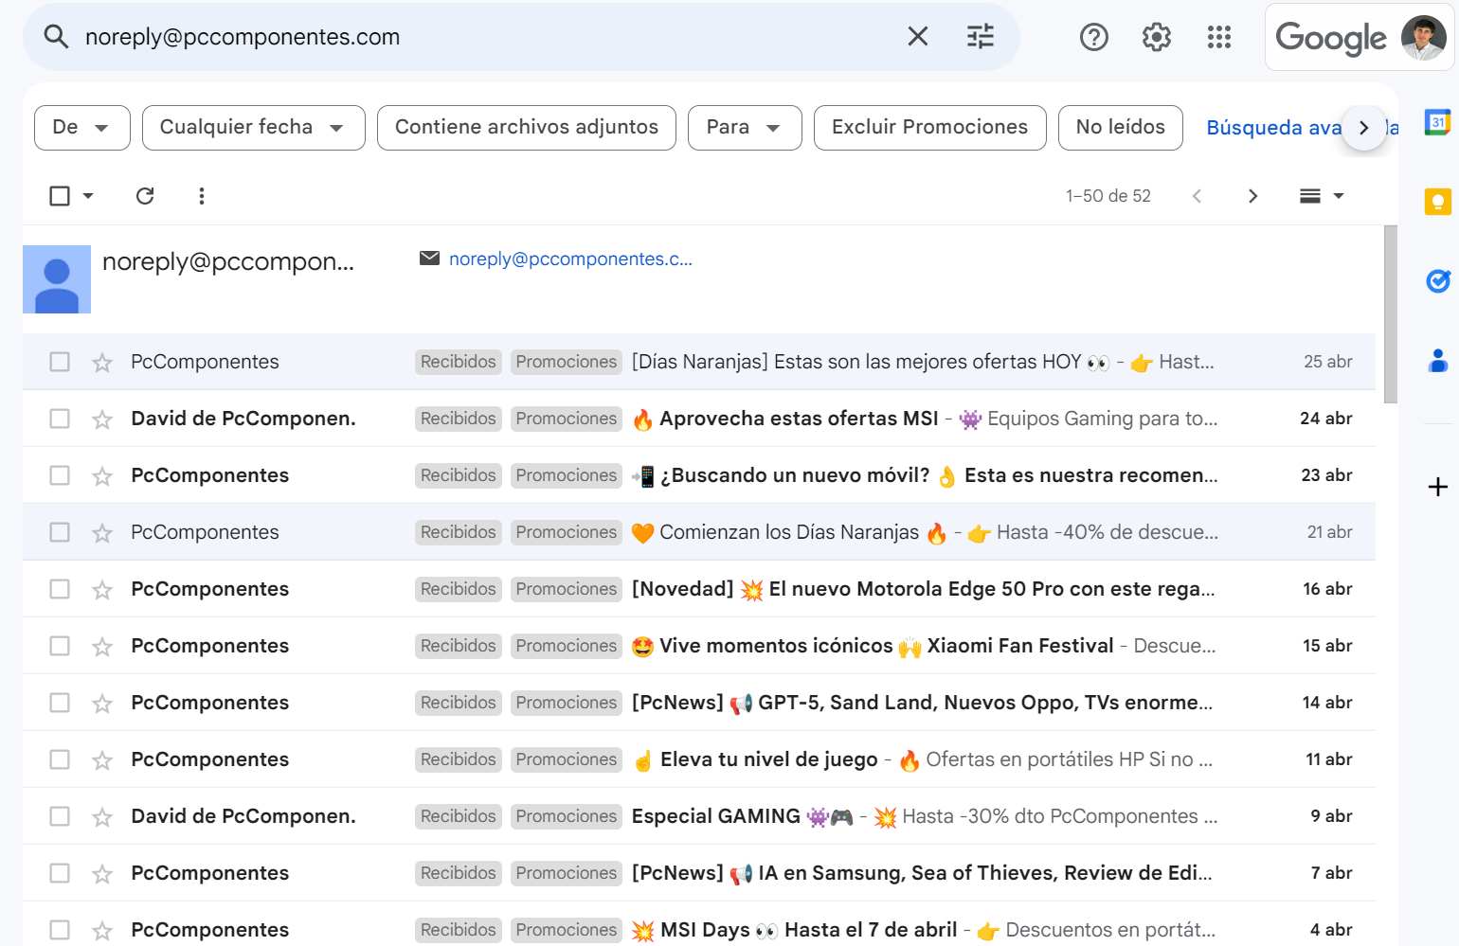Click the Excluir Promociones filter chip
The height and width of the screenshot is (946, 1459).
tap(928, 128)
